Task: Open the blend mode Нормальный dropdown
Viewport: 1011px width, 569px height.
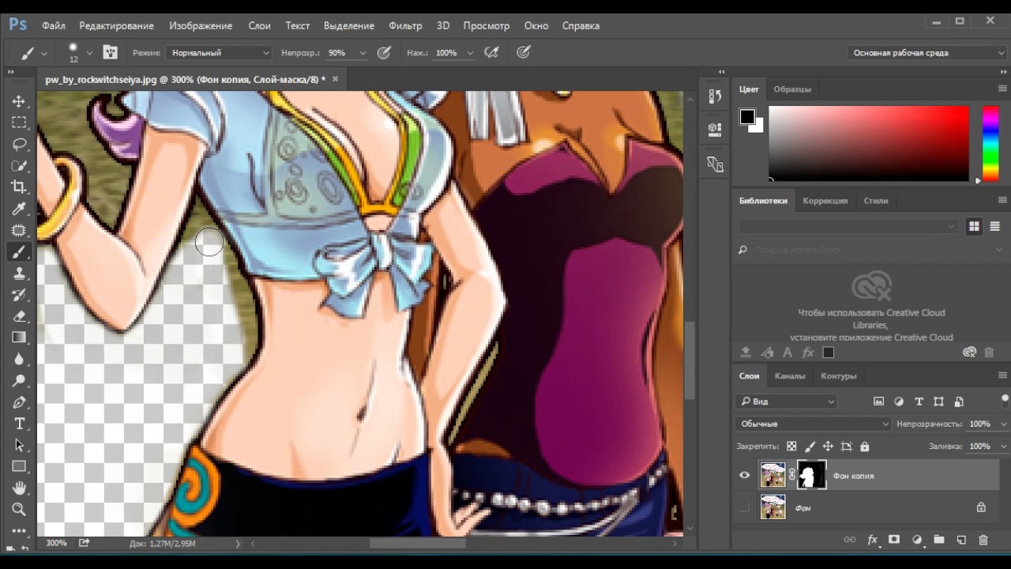Action: coord(219,53)
